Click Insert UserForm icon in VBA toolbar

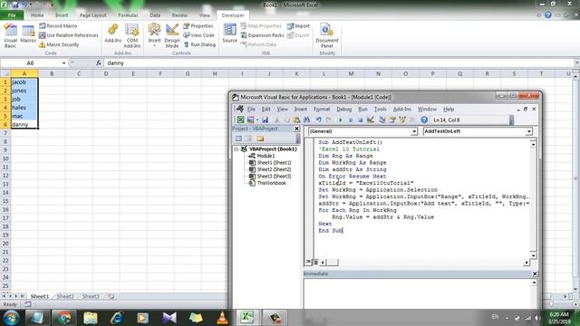[250, 120]
